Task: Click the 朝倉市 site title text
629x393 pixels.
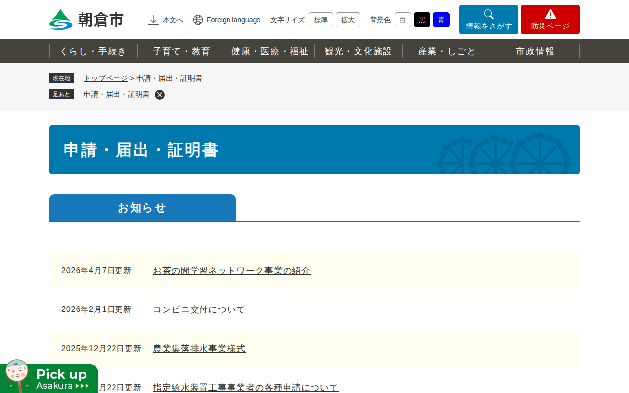Action: tap(101, 20)
